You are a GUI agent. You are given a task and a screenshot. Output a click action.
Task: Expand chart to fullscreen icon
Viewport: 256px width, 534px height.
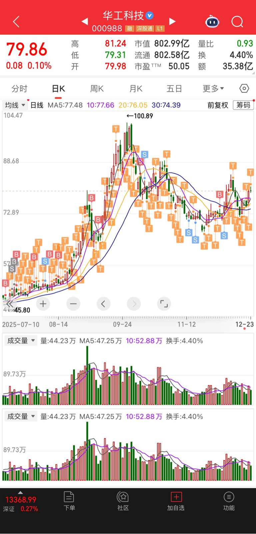tap(164, 304)
